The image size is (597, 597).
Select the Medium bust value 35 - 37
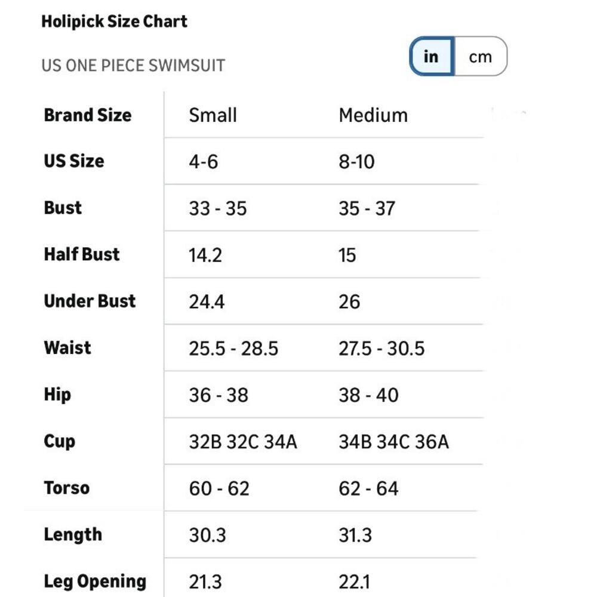click(x=367, y=208)
